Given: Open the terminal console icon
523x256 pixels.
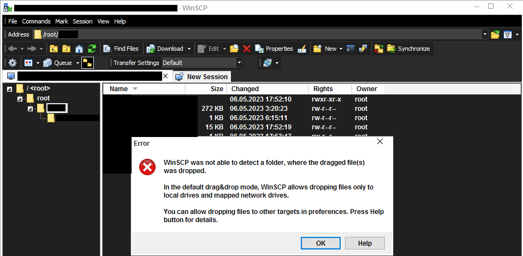Looking at the screenshot, I should 350,49.
